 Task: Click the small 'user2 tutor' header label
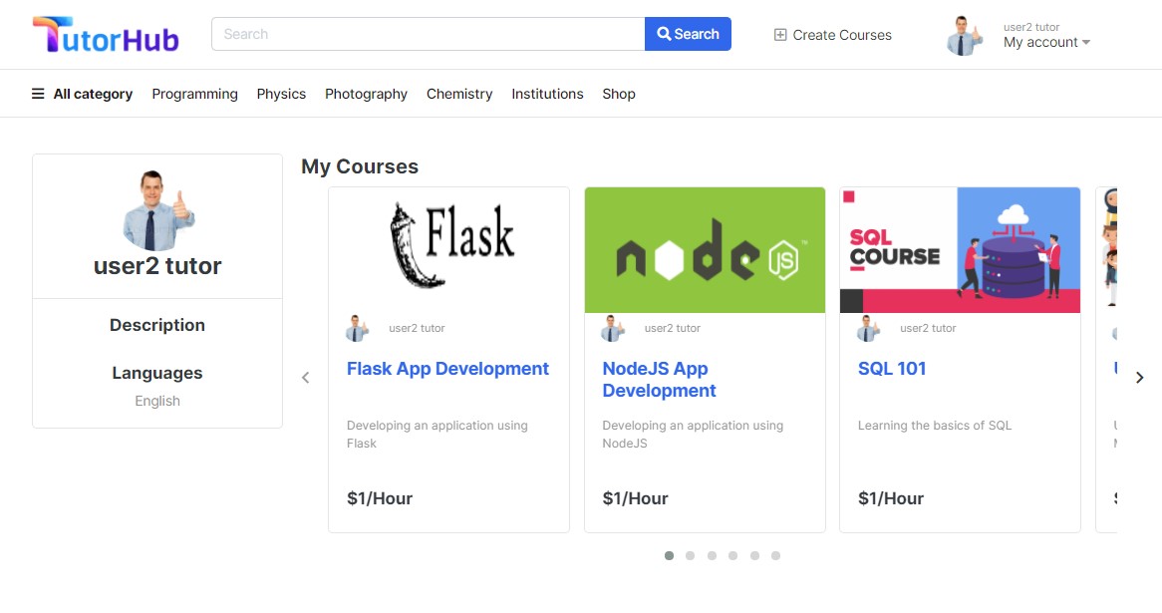coord(1031,27)
